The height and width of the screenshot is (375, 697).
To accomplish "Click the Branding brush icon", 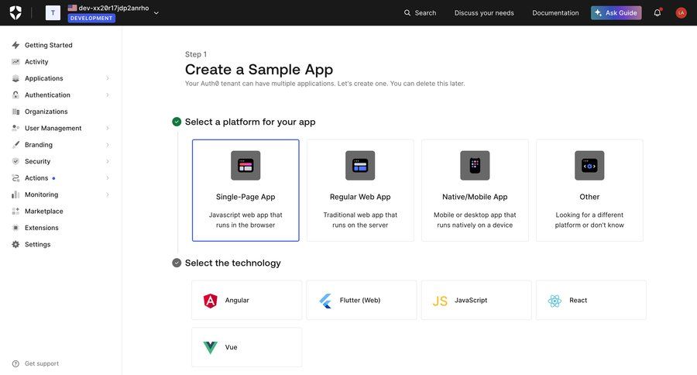I will 15,145.
